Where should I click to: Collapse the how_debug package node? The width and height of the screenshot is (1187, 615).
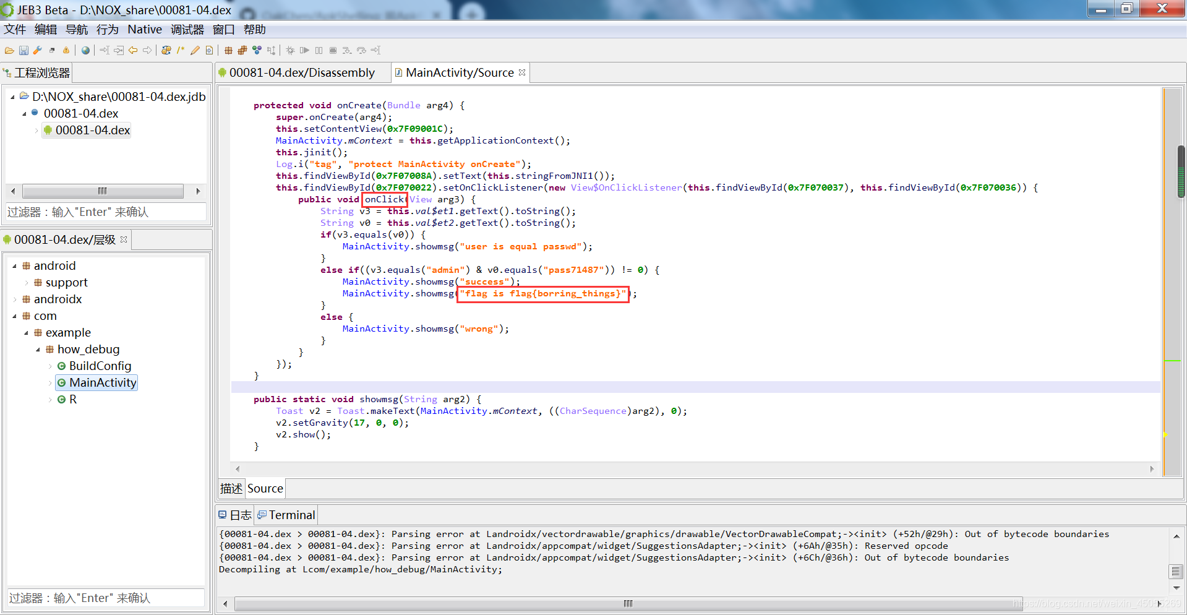click(38, 350)
